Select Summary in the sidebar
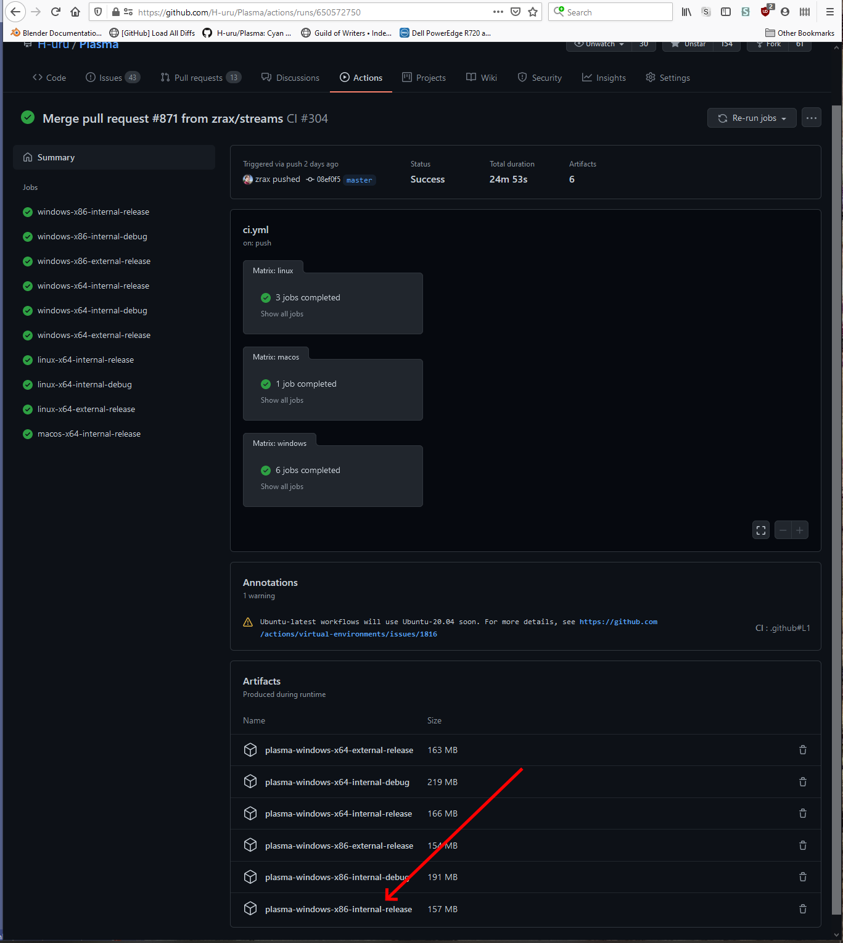Image resolution: width=843 pixels, height=943 pixels. coord(114,157)
